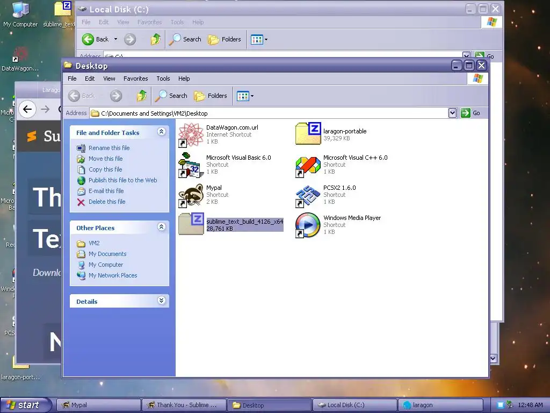Click the Up folder icon in Local Disk (C:) window
Image resolution: width=550 pixels, height=413 pixels.
coord(156,39)
